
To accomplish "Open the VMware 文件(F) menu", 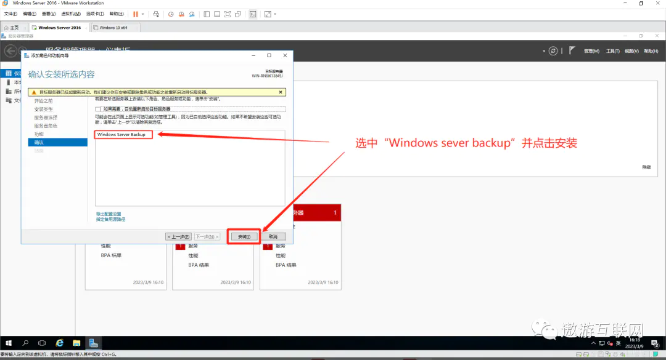I will (10, 14).
